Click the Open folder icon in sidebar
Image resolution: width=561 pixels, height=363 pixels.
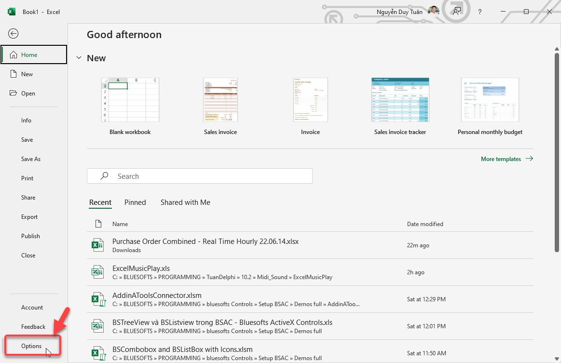(13, 93)
